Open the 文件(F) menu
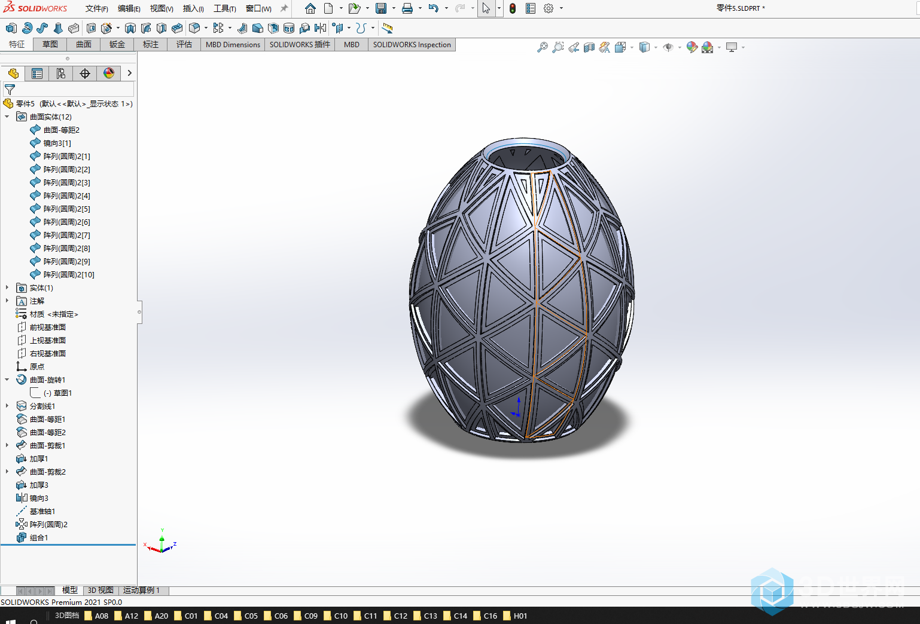 click(96, 8)
